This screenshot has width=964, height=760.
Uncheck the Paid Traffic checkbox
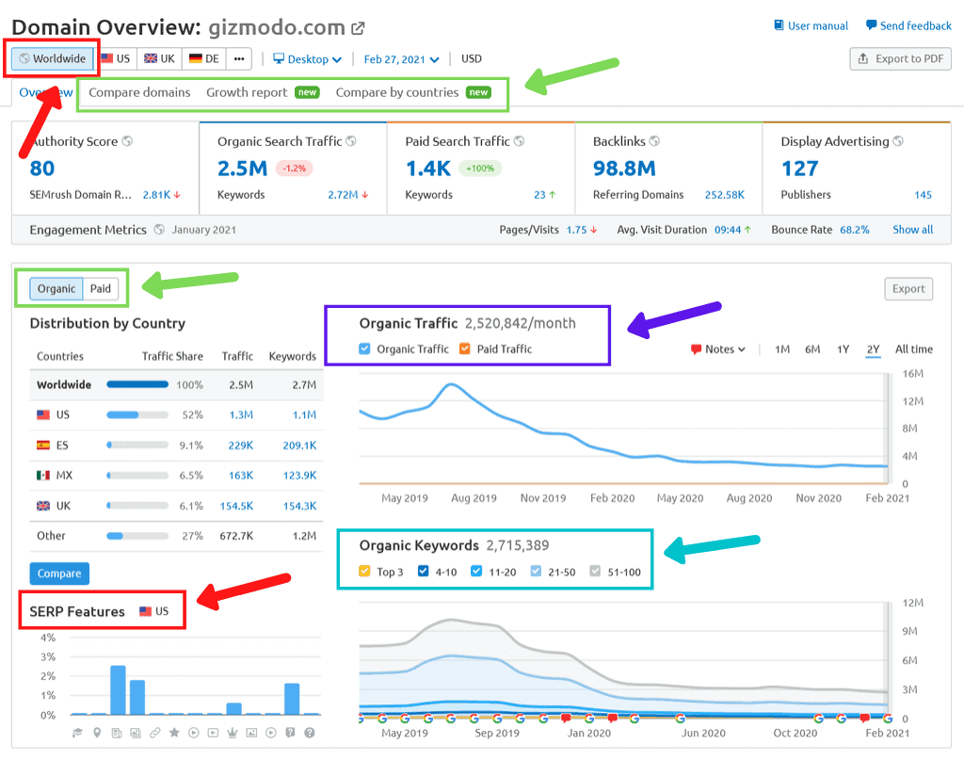click(x=465, y=348)
